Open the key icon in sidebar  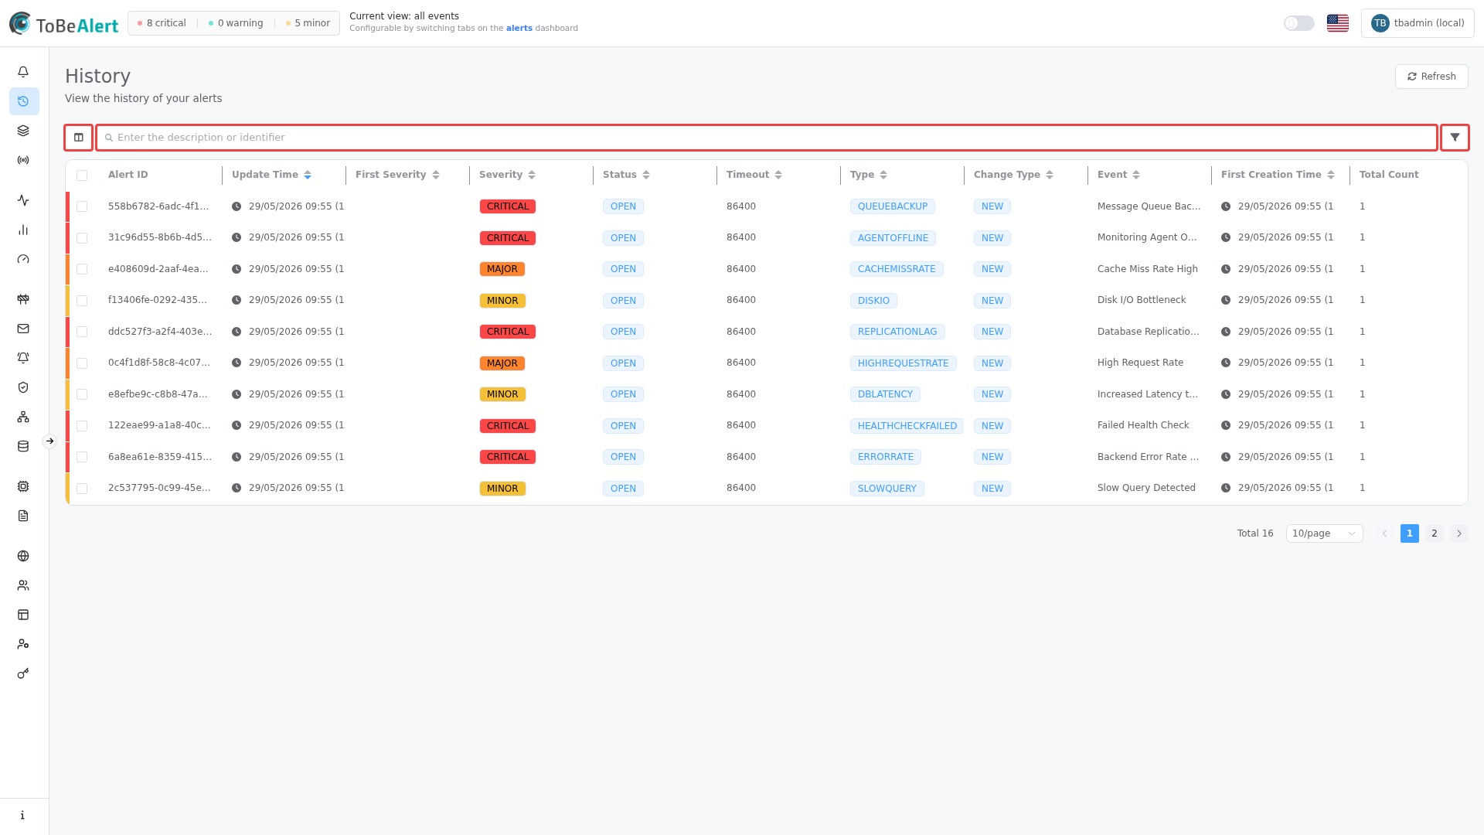tap(23, 673)
